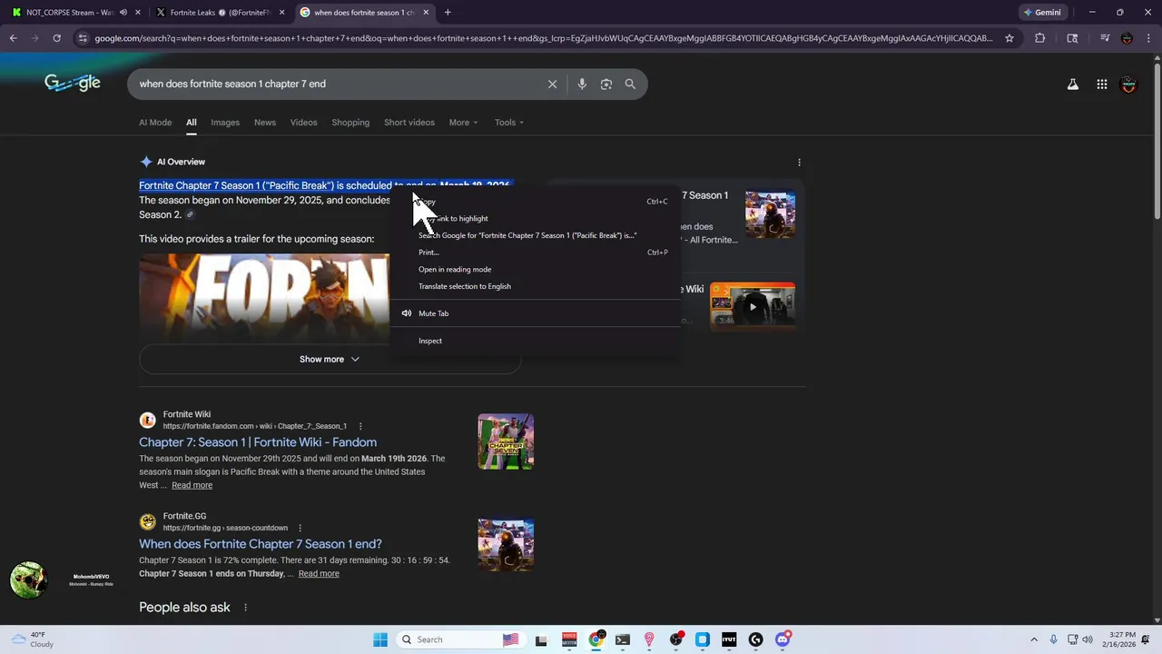Switch to the AI Mode tab
Viewport: 1162px width, 654px height.
pos(155,123)
